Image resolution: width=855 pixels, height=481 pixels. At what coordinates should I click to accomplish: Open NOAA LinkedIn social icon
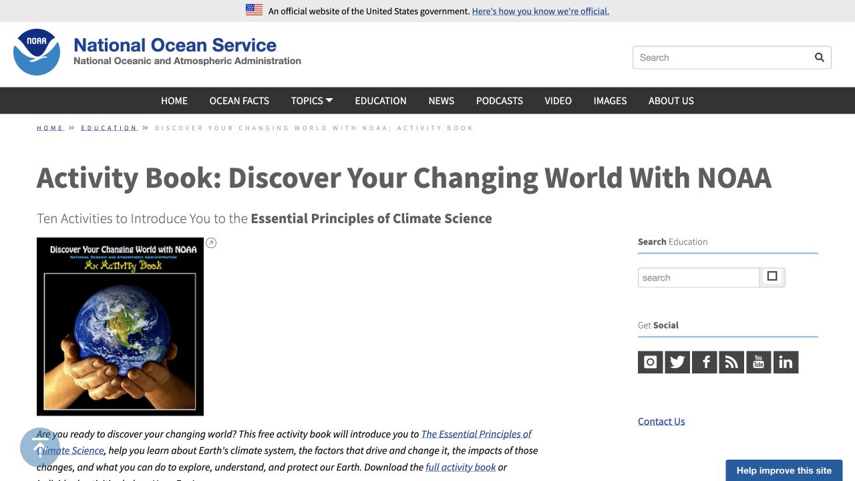(x=786, y=362)
